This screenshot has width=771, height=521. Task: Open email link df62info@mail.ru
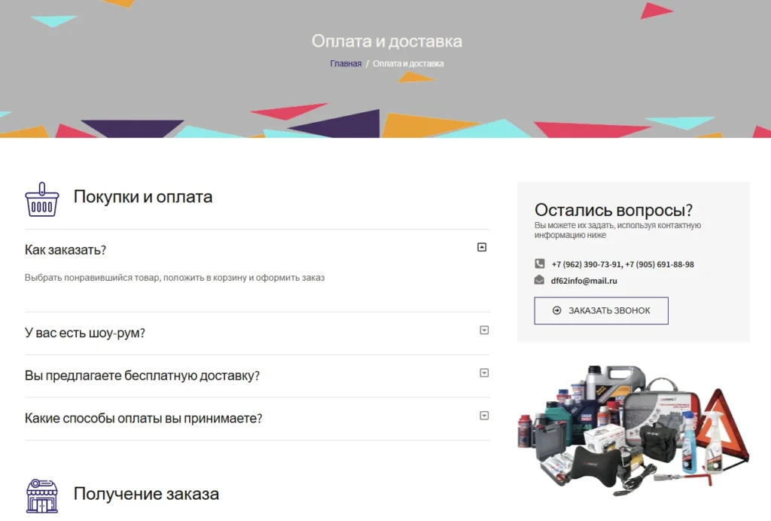point(584,281)
